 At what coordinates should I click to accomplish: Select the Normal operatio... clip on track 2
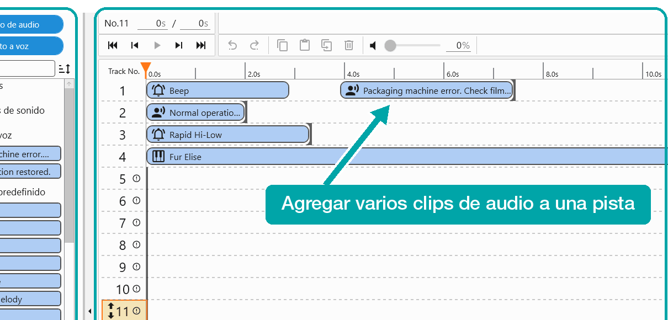point(195,113)
